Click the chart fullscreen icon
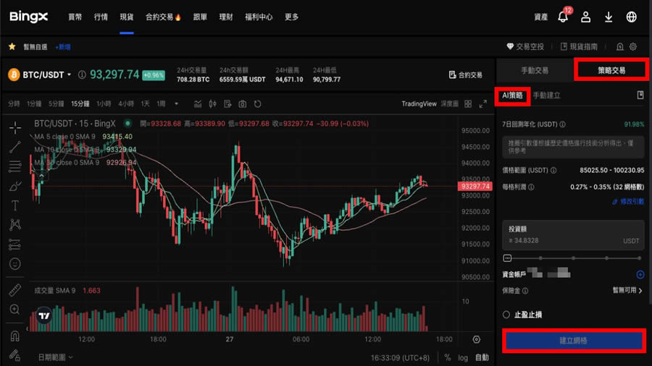Screen dimensions: 652x366 pos(483,104)
